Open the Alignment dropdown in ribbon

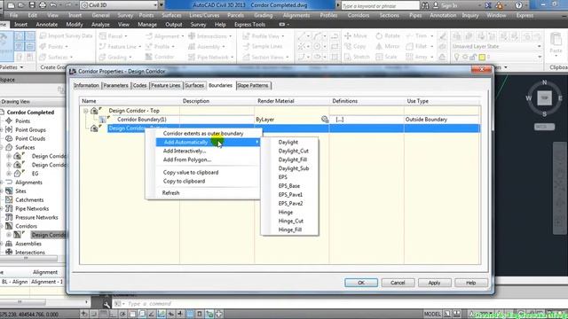(x=183, y=36)
